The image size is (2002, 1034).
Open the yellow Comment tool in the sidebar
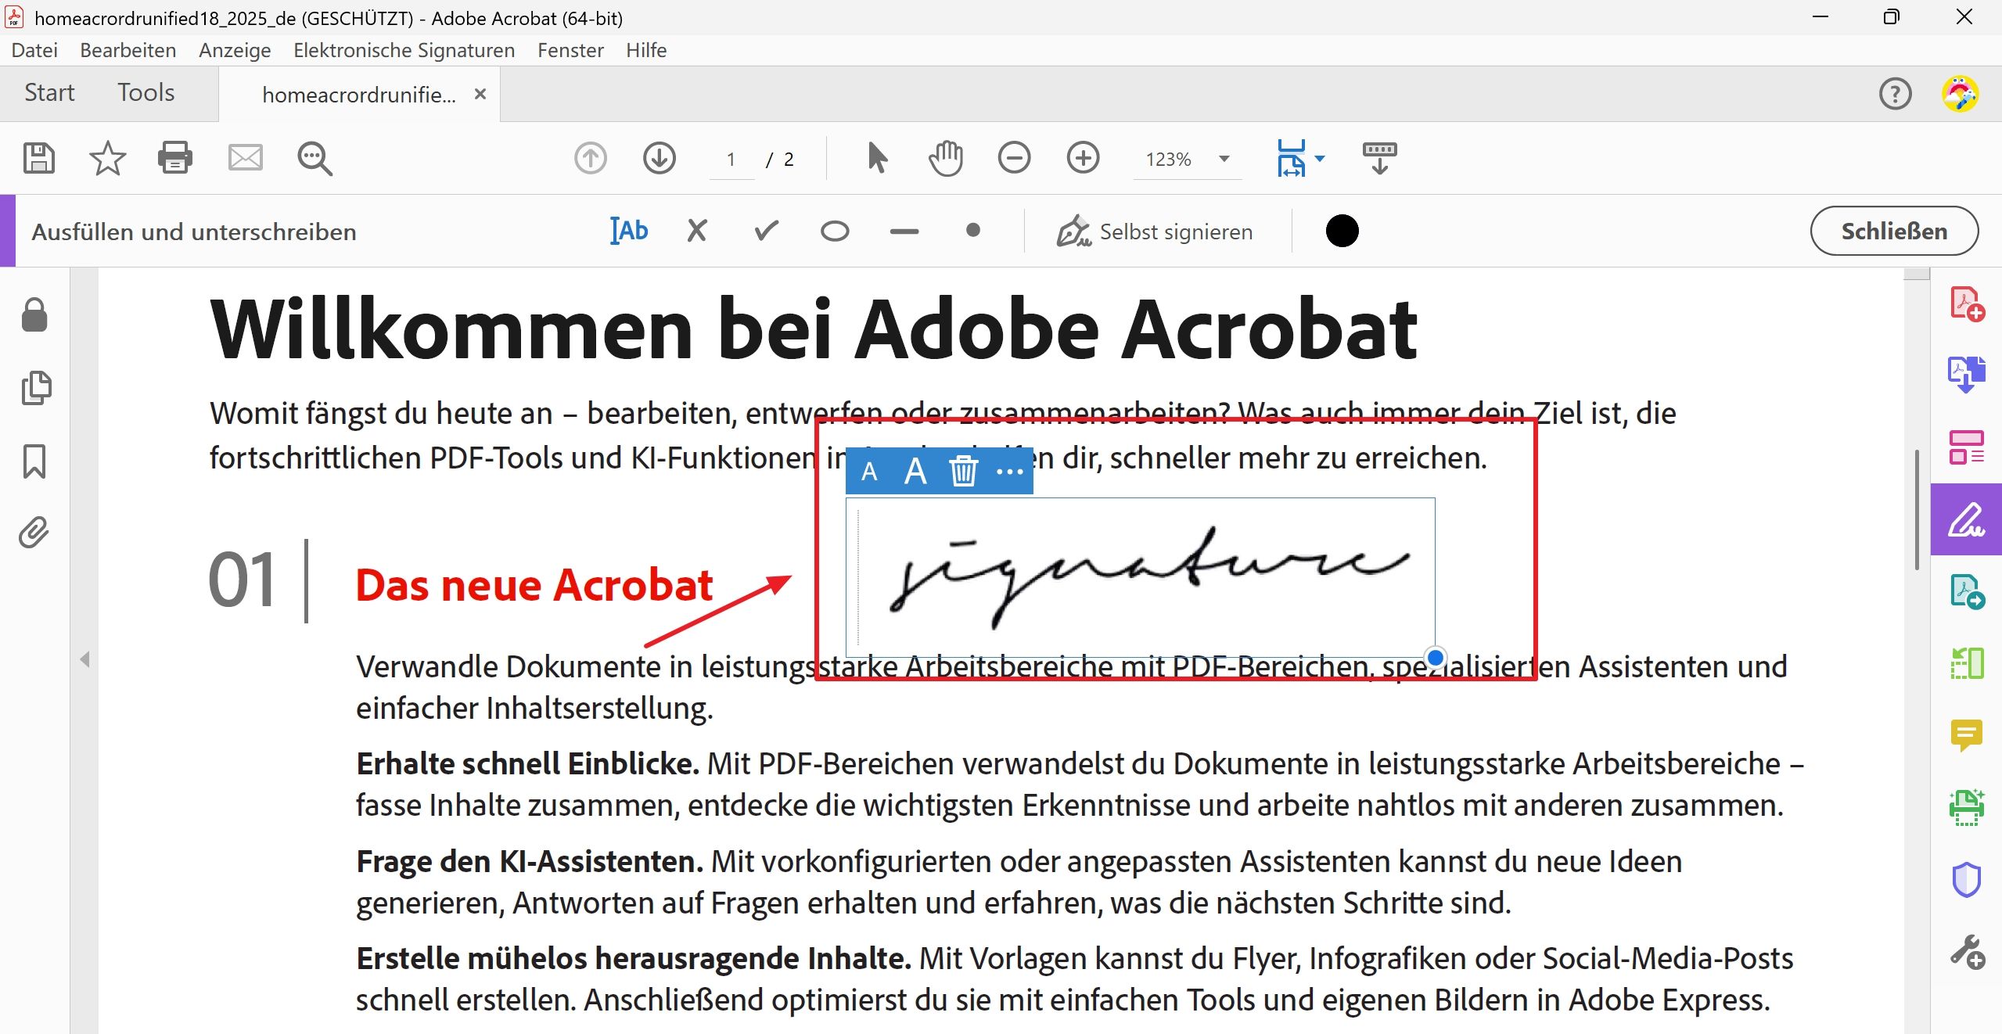[x=1966, y=735]
